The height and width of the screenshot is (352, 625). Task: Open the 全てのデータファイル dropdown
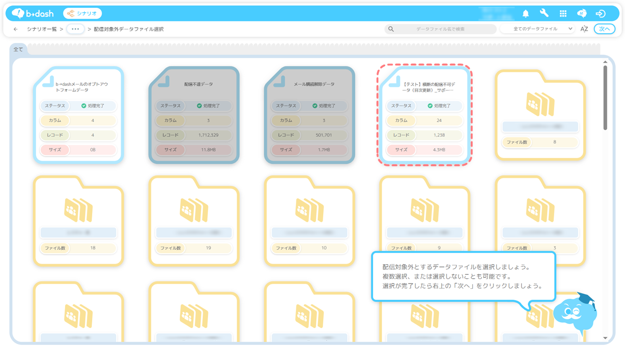(x=538, y=29)
